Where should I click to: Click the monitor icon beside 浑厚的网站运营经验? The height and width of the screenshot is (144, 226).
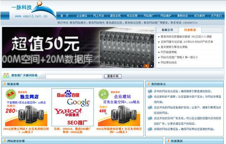150,129
